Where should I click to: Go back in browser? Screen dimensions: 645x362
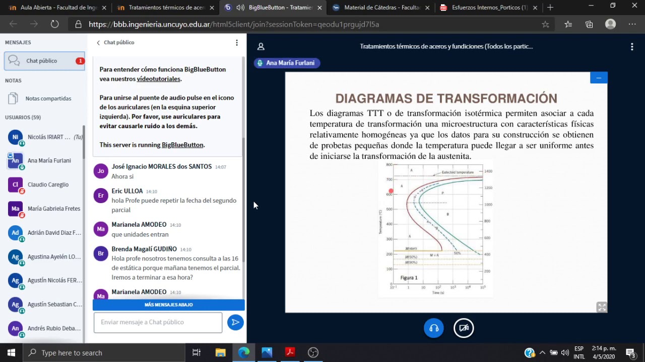14,24
